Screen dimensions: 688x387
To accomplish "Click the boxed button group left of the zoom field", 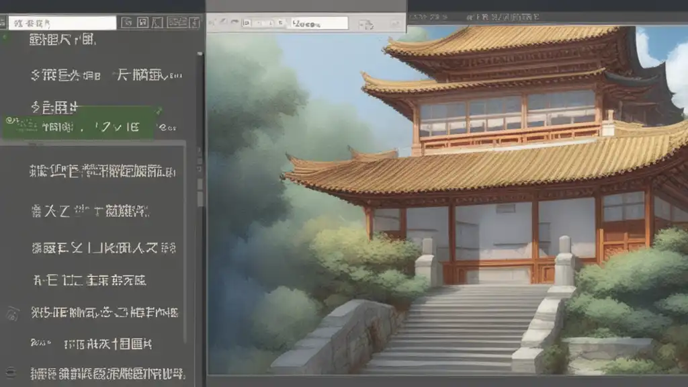I will (x=262, y=23).
